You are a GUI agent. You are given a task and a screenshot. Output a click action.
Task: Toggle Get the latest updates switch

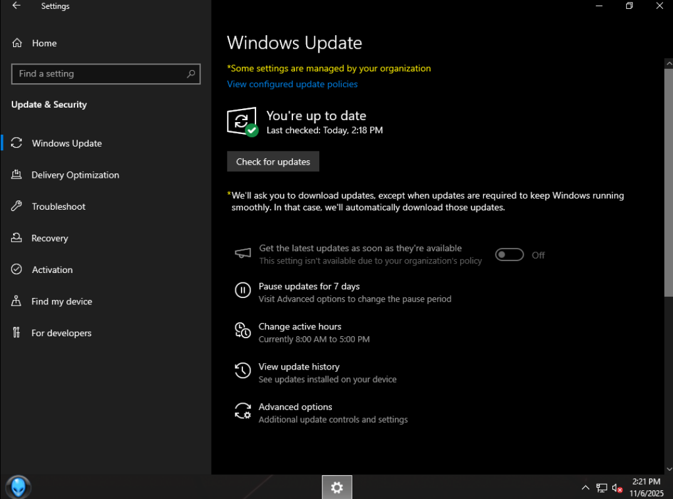(509, 255)
